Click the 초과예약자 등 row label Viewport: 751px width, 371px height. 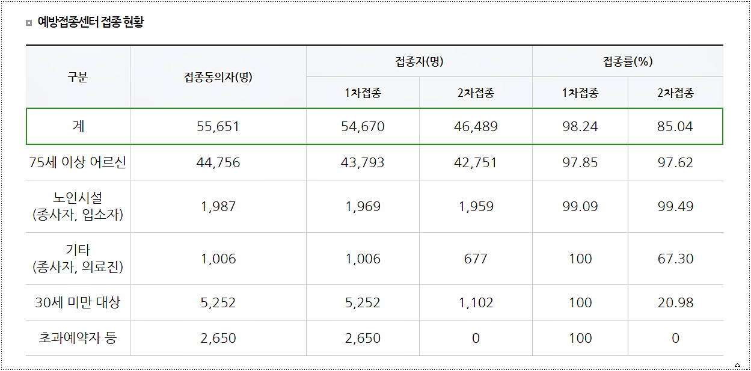click(x=78, y=338)
